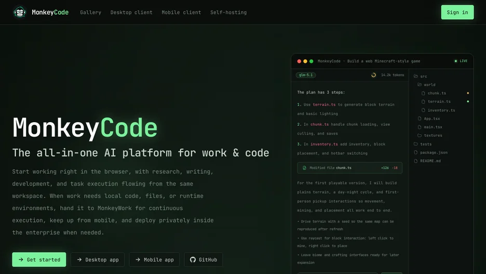The height and width of the screenshot is (274, 486).
Task: Click the red window dot in demo panel
Action: [x=299, y=61]
